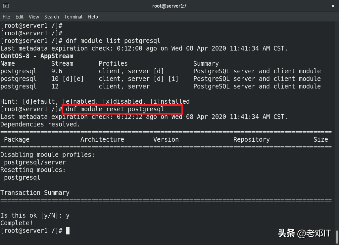Click the postgresql 9.6 stream row
The height and width of the screenshot is (245, 339).
pos(161,71)
